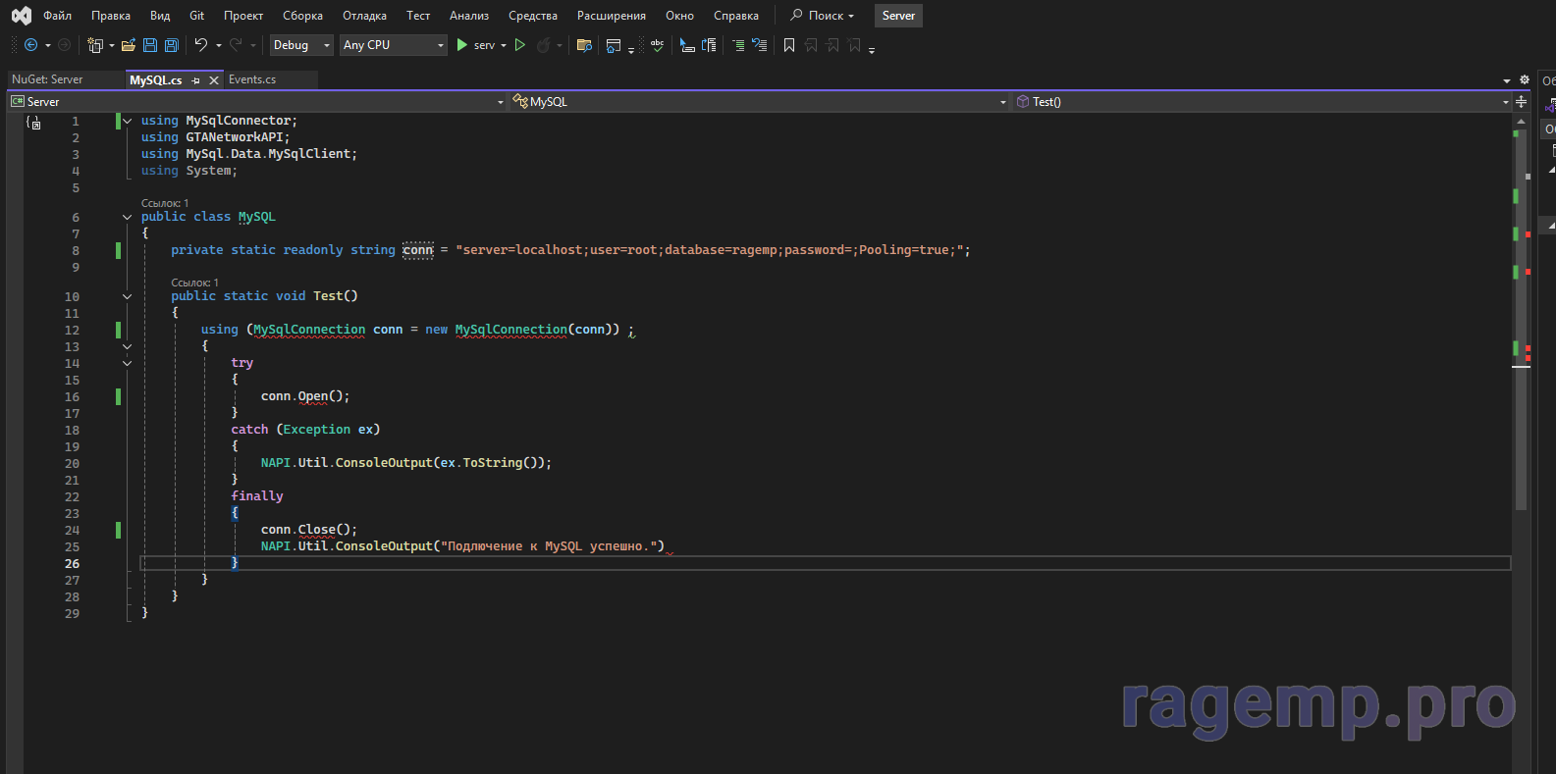Image resolution: width=1556 pixels, height=774 pixels.
Task: Collapse the MySQL class code block
Action: (x=127, y=217)
